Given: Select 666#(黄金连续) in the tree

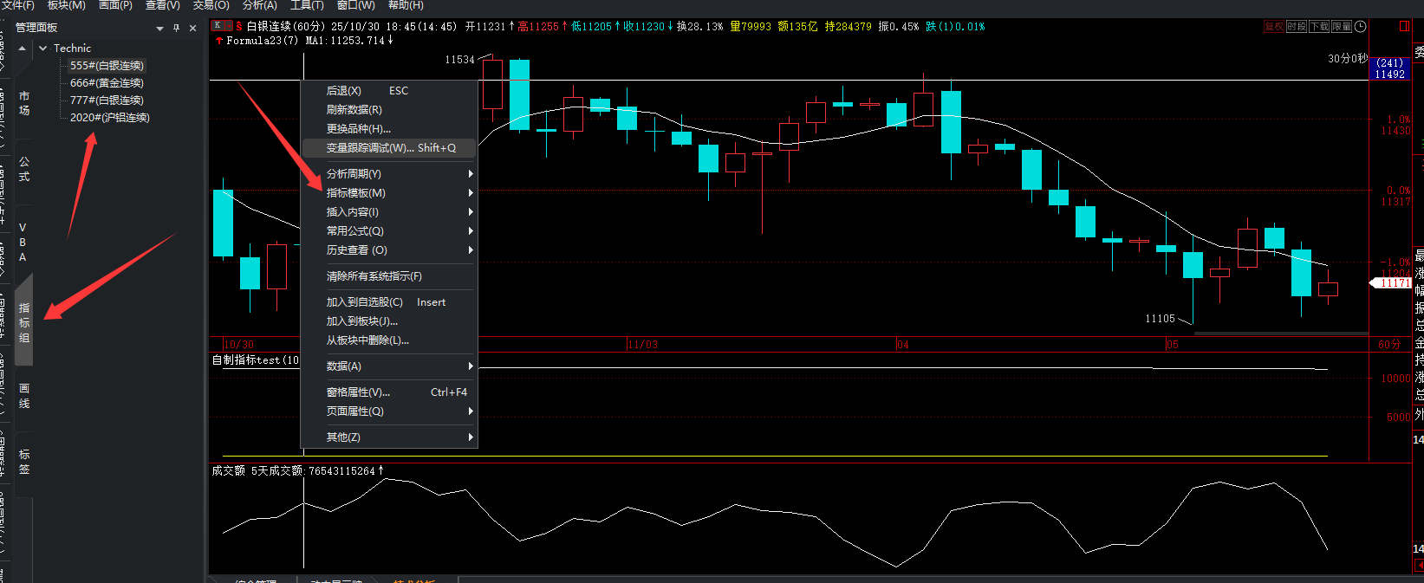Looking at the screenshot, I should coord(107,83).
